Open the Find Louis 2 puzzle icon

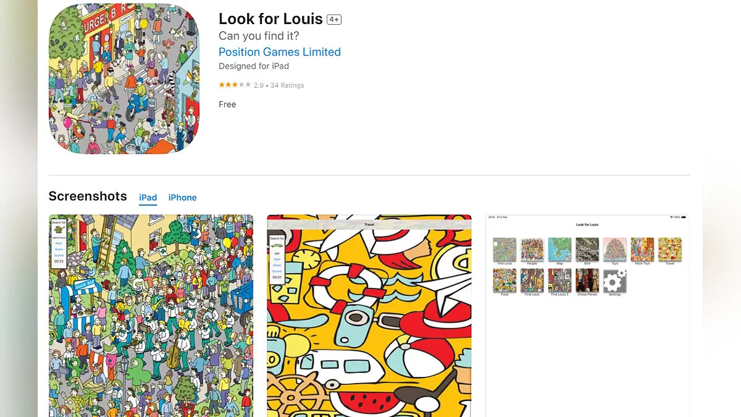point(559,280)
